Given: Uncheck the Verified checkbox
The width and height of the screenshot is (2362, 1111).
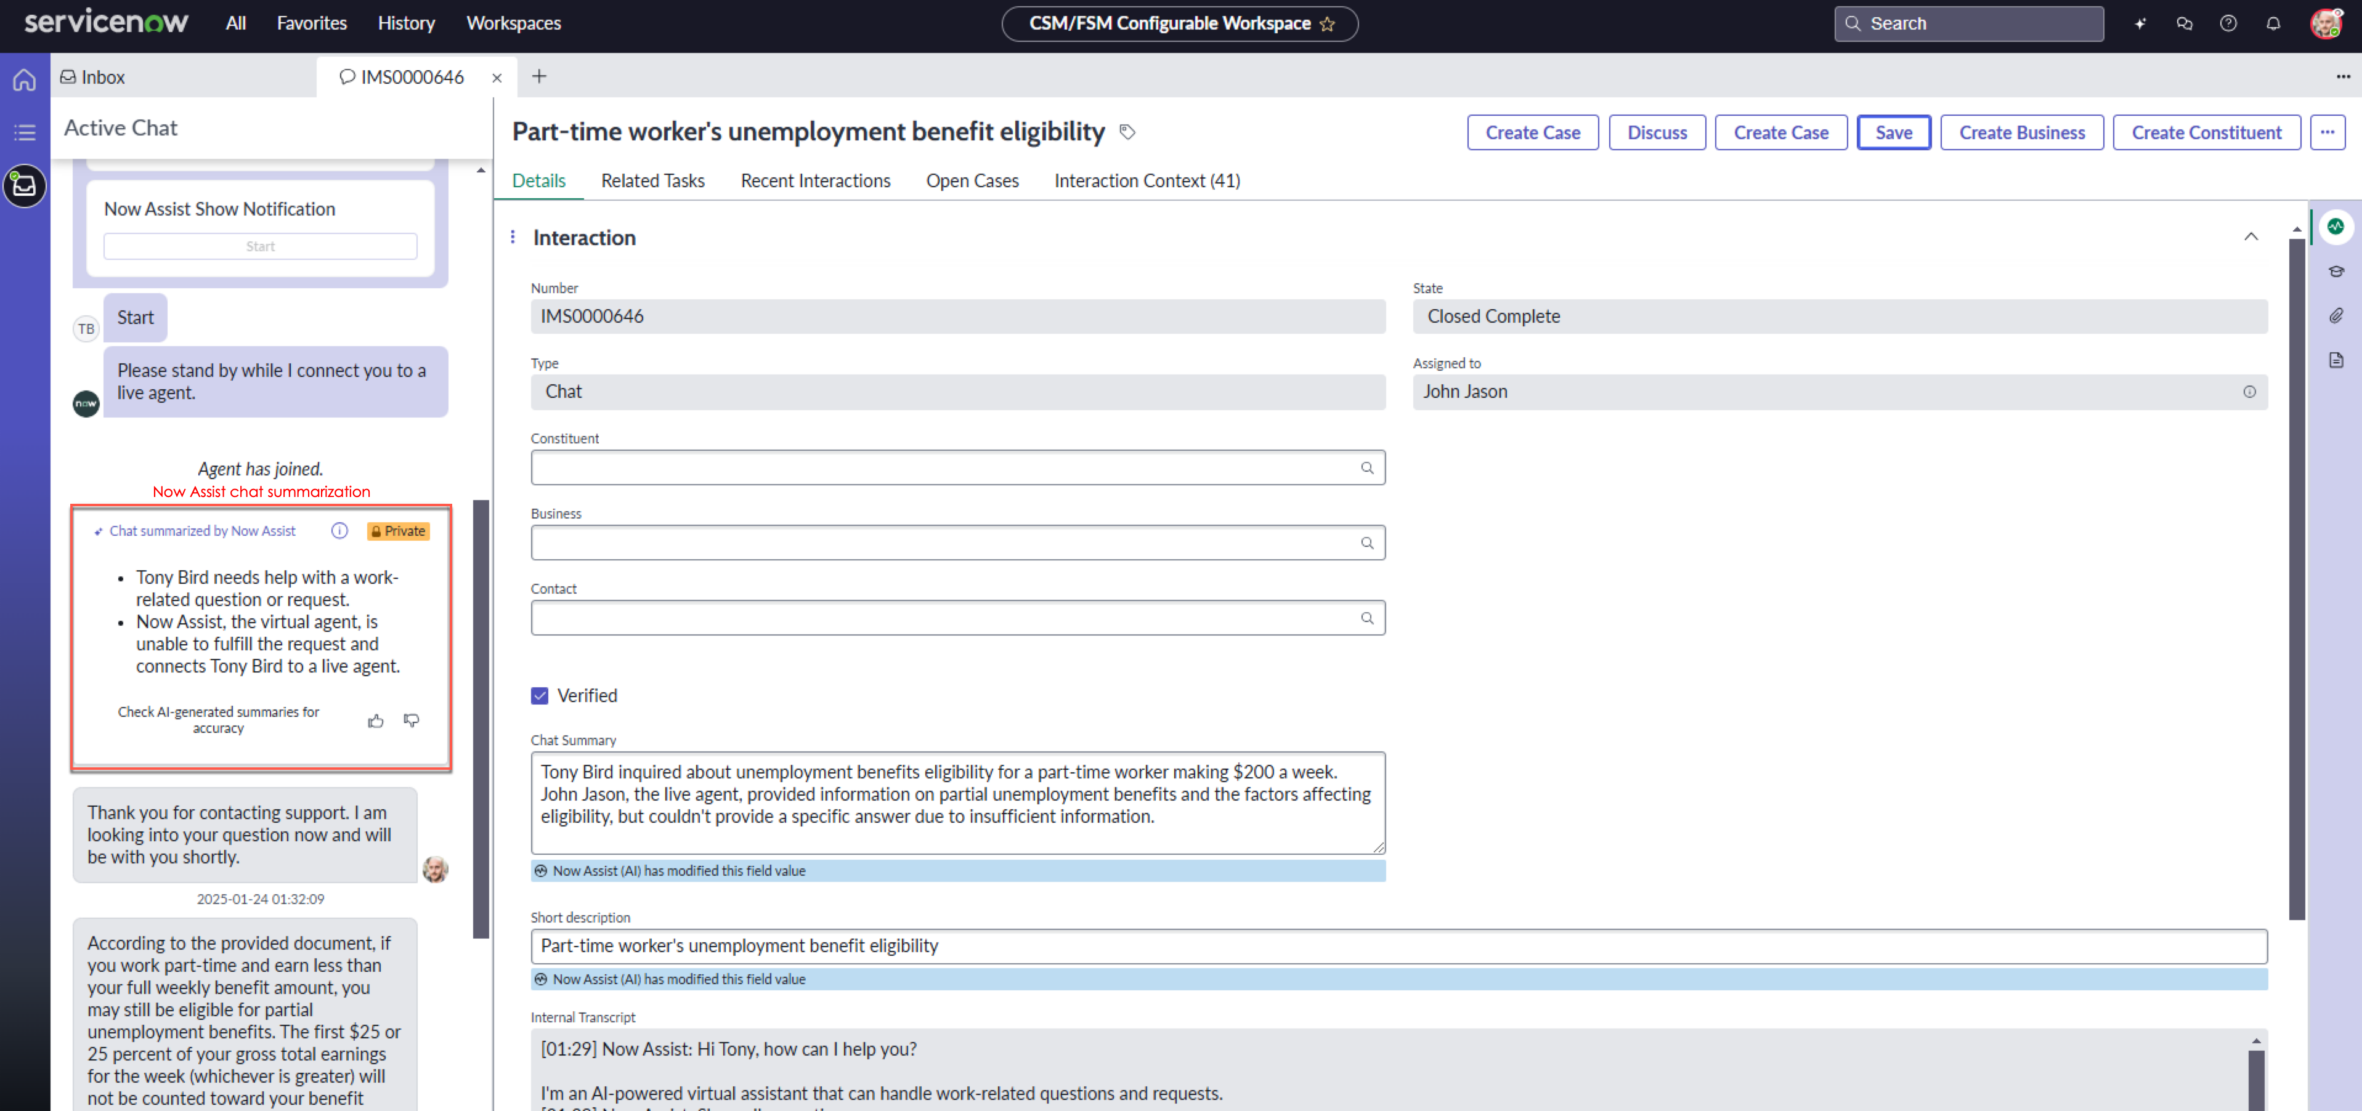Looking at the screenshot, I should pyautogui.click(x=539, y=696).
